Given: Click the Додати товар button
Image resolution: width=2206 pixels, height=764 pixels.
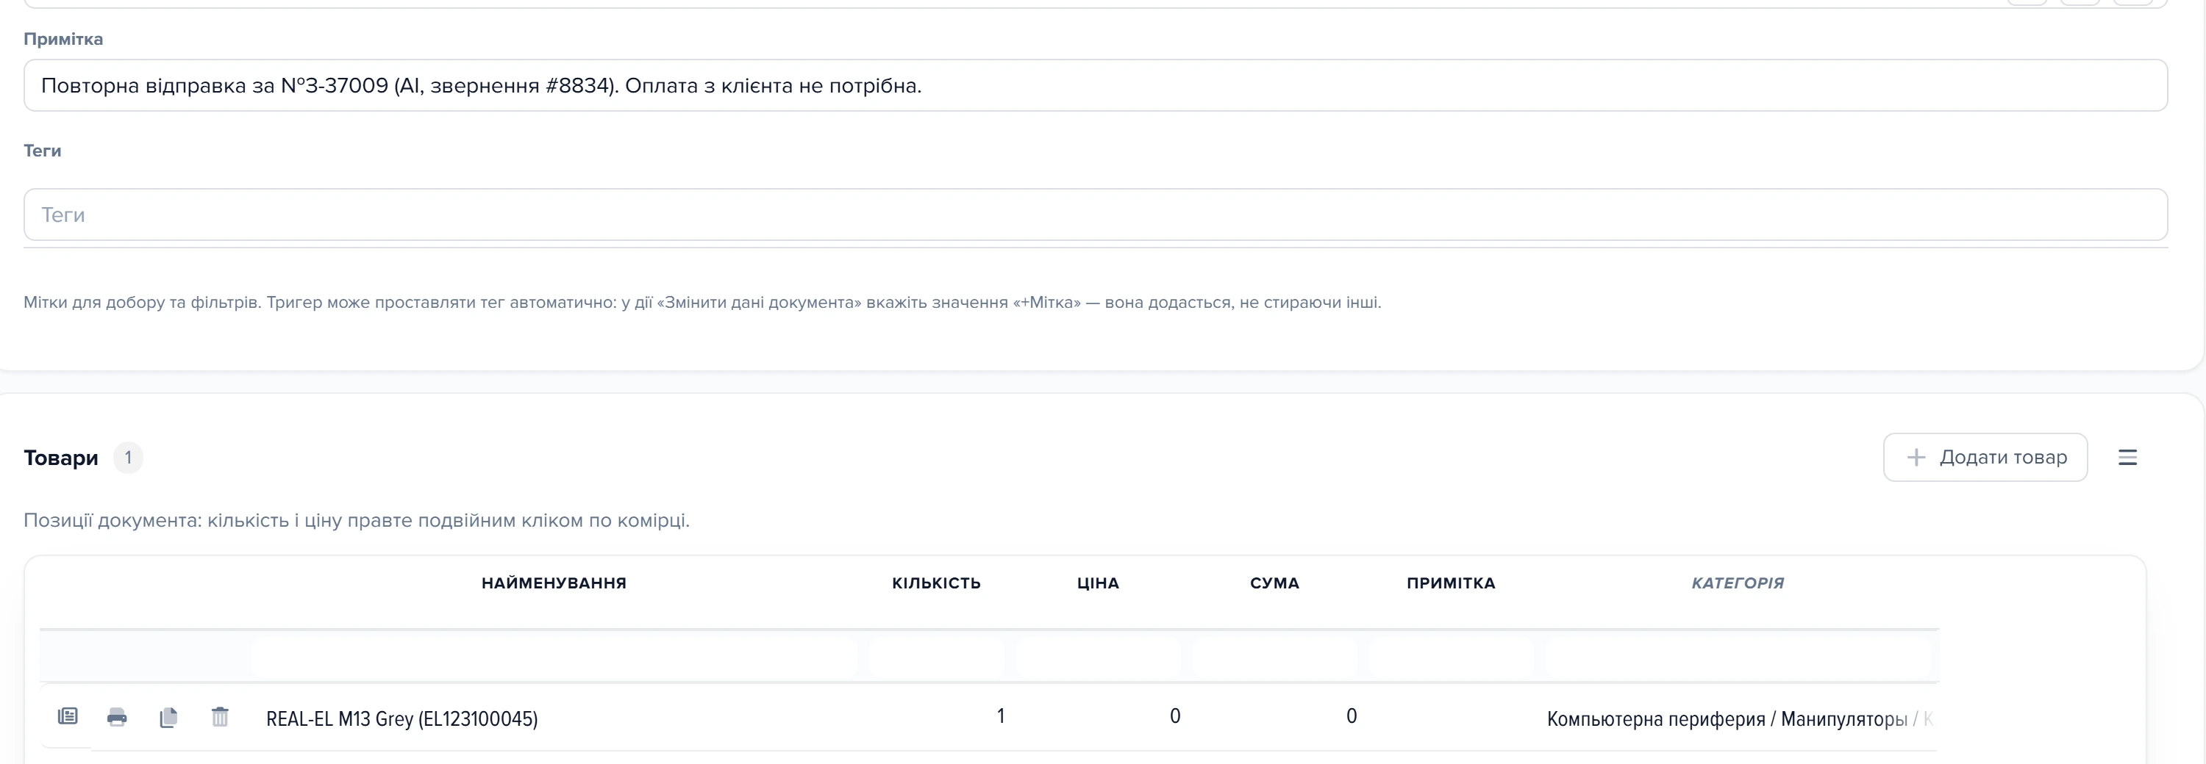Looking at the screenshot, I should (x=1985, y=458).
